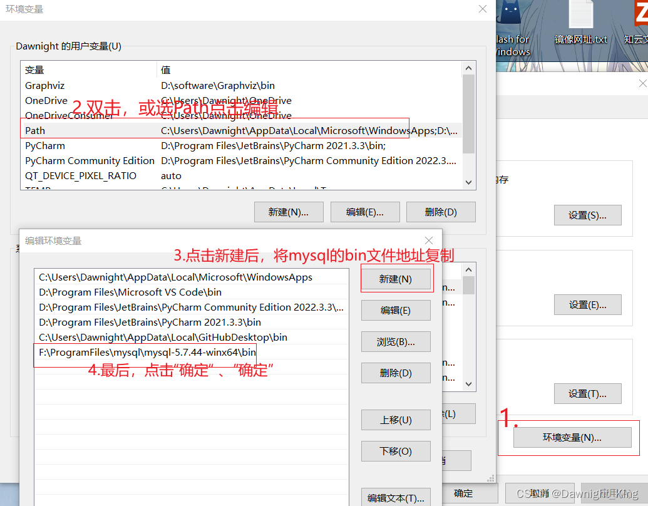Click 取消 button in system properties
648x506 pixels.
point(540,493)
